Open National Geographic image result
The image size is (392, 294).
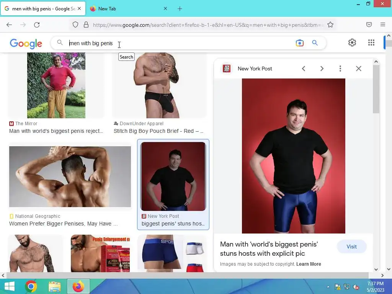click(70, 177)
